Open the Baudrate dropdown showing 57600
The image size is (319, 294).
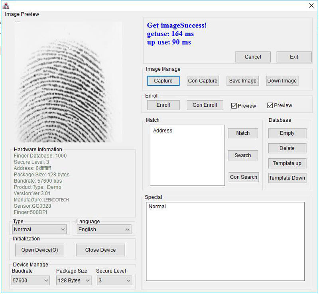tap(30, 280)
